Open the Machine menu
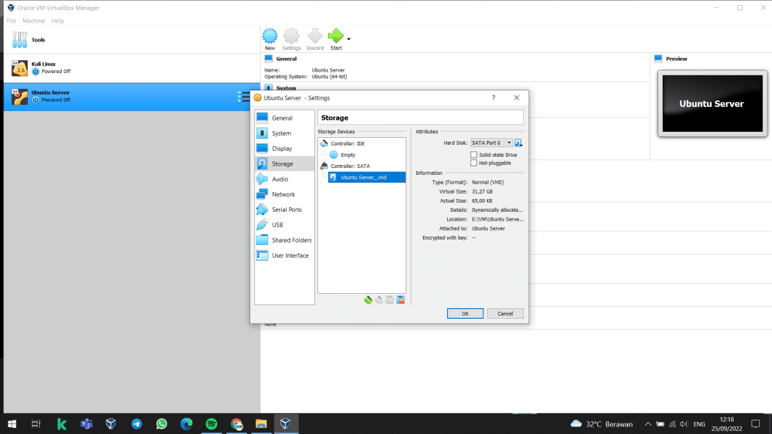Screen dimensions: 772x434 click(33, 20)
